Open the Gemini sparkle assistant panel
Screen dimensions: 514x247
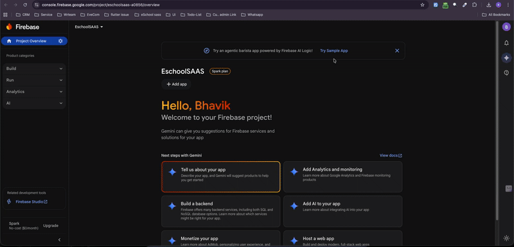pyautogui.click(x=506, y=58)
